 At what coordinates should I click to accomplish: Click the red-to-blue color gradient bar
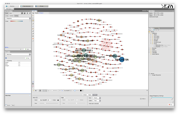(x=17, y=21)
